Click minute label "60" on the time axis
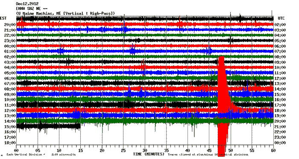299x159 pixels. pos(273,150)
